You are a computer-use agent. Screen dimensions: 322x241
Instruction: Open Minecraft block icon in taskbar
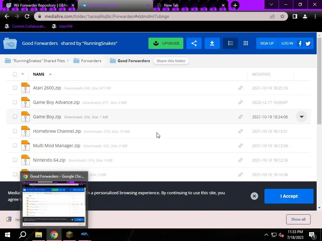[x=69, y=235]
